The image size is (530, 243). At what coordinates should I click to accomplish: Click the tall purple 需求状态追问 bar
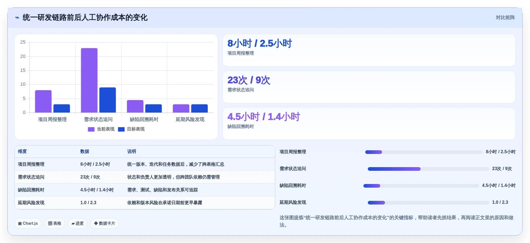pyautogui.click(x=89, y=80)
